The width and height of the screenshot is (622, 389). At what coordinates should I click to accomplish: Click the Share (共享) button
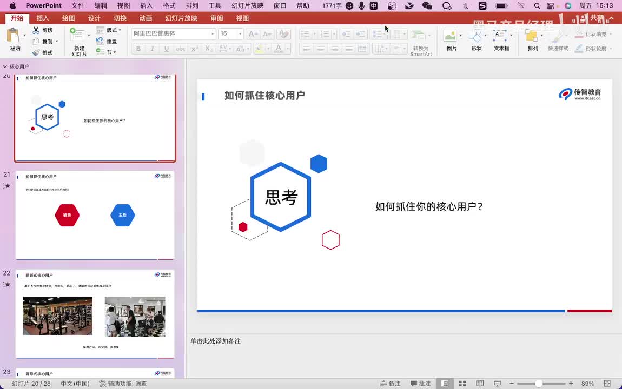591,18
